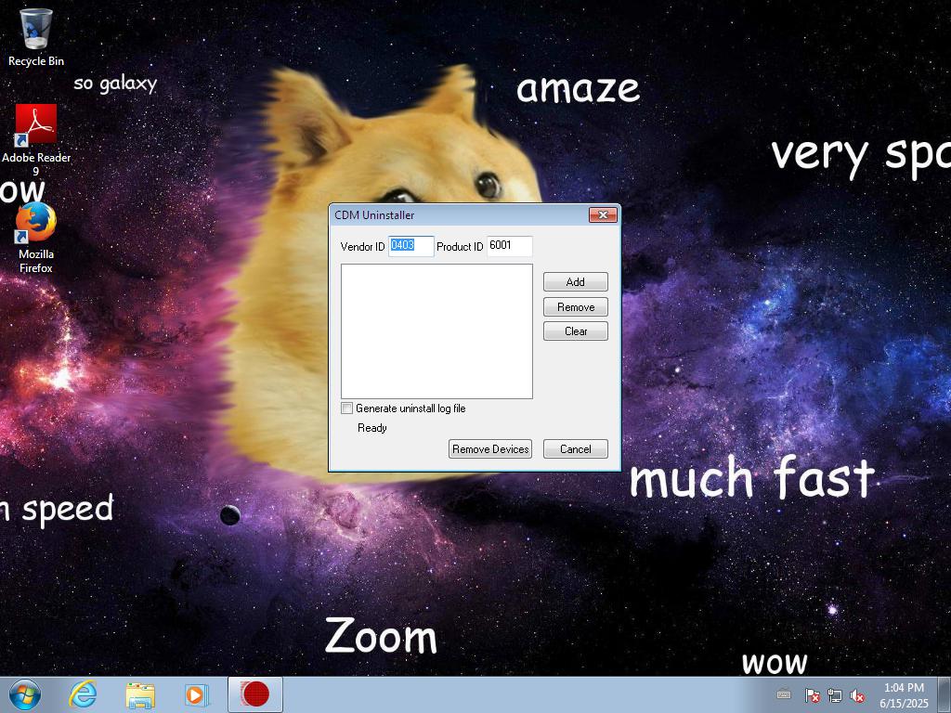Screen dimensions: 951x713
Task: Click the Add button
Action: tap(576, 282)
